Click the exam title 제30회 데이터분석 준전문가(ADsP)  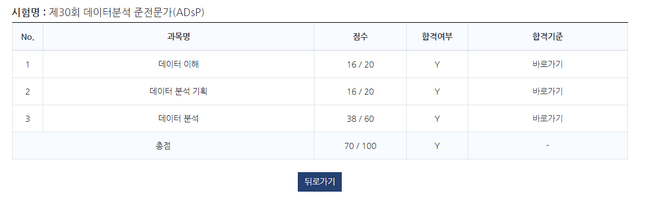pyautogui.click(x=127, y=13)
